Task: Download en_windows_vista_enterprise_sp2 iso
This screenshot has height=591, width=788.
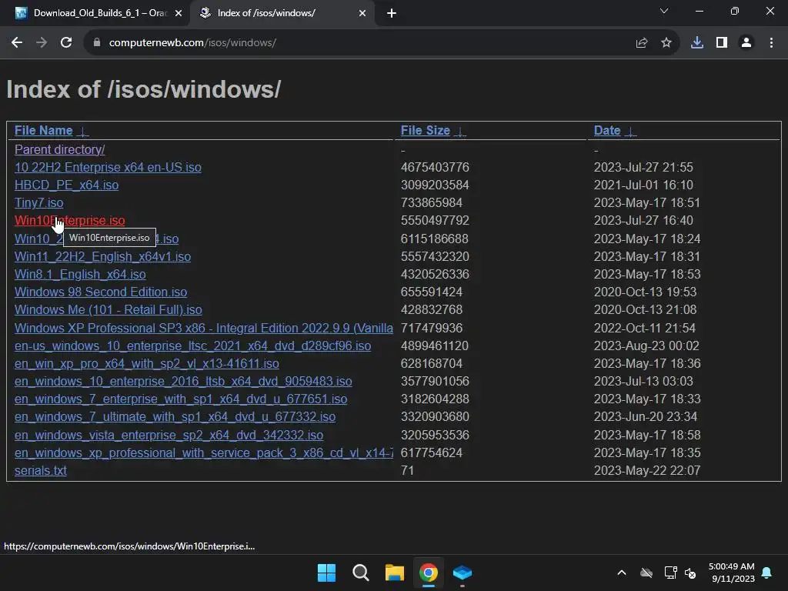Action: [169, 436]
